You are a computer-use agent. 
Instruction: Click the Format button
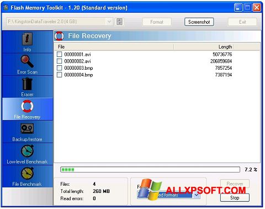157,22
